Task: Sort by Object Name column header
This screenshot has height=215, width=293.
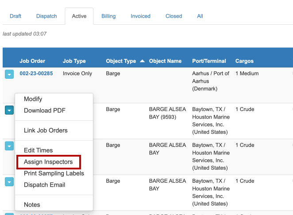Action: coord(165,61)
